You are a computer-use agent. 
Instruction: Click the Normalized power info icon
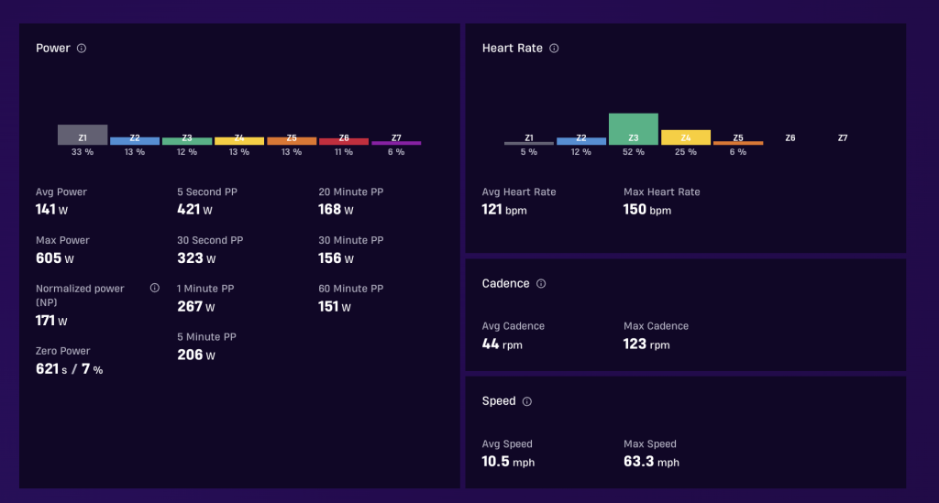point(154,289)
